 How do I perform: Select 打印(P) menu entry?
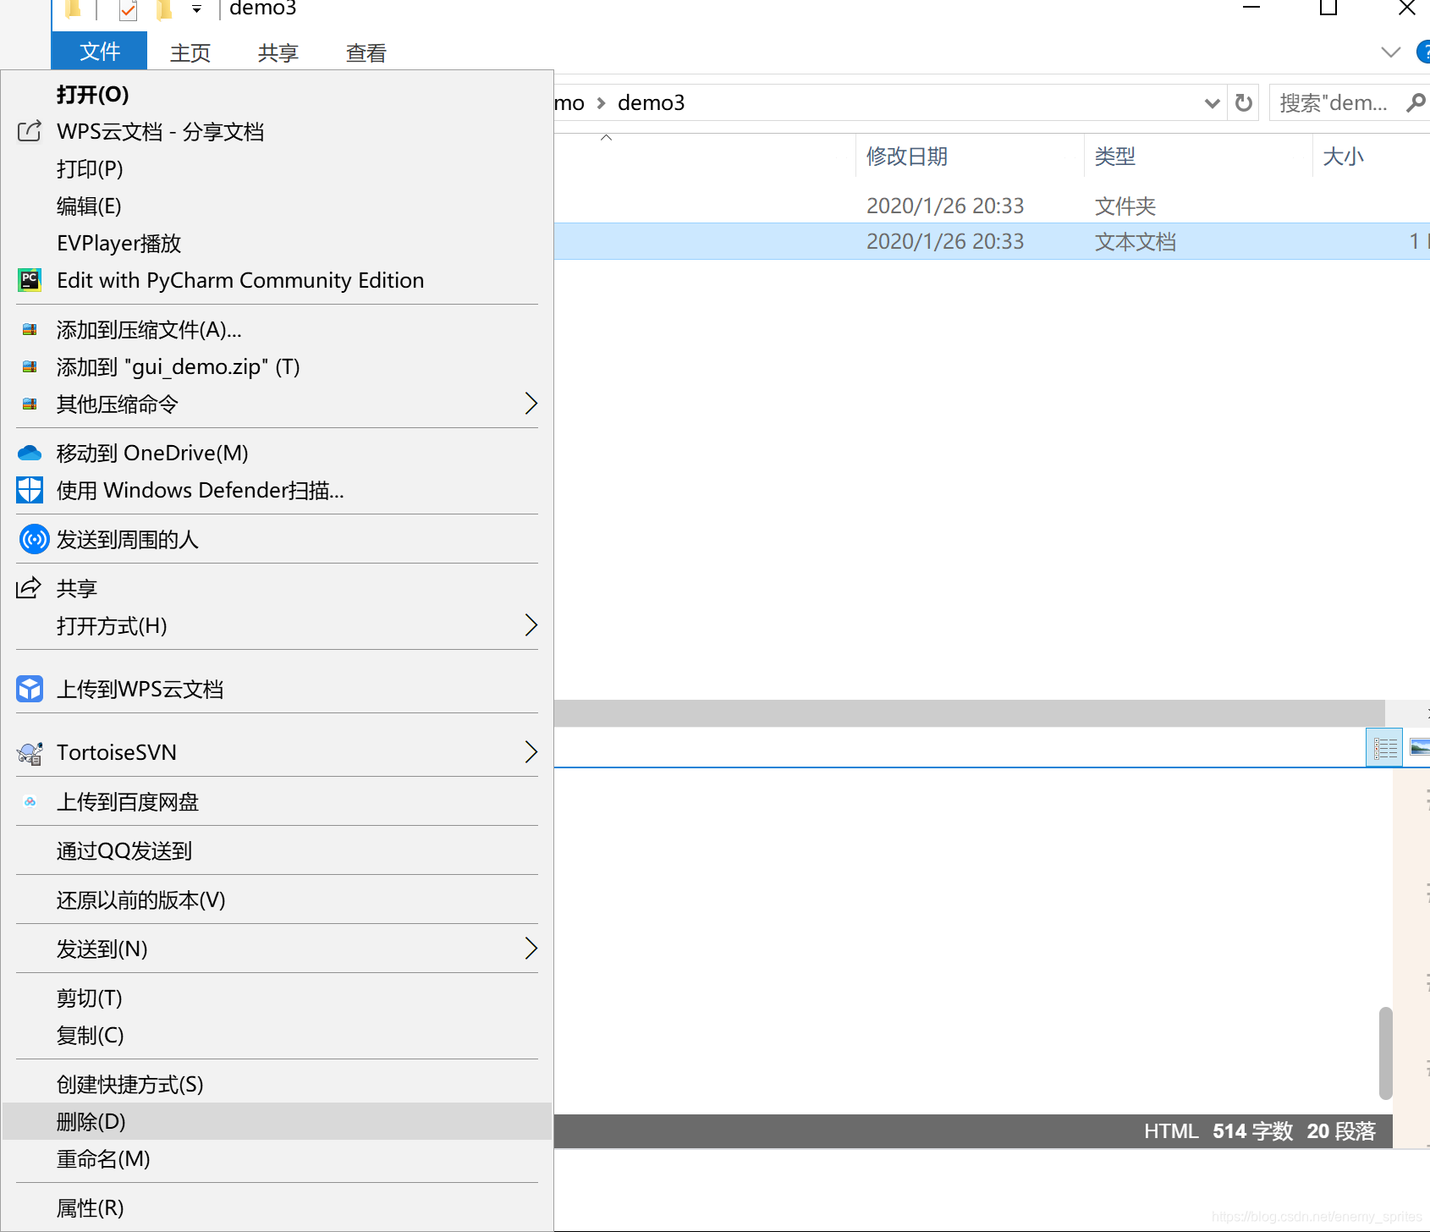tap(278, 168)
